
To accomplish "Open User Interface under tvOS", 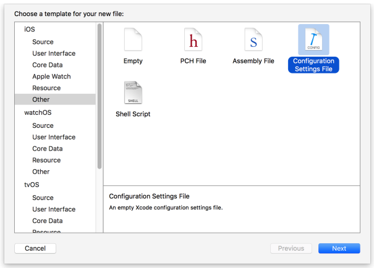I will point(54,209).
